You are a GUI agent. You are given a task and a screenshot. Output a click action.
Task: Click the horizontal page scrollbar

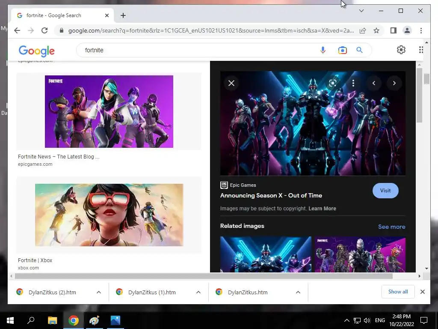pos(203,276)
